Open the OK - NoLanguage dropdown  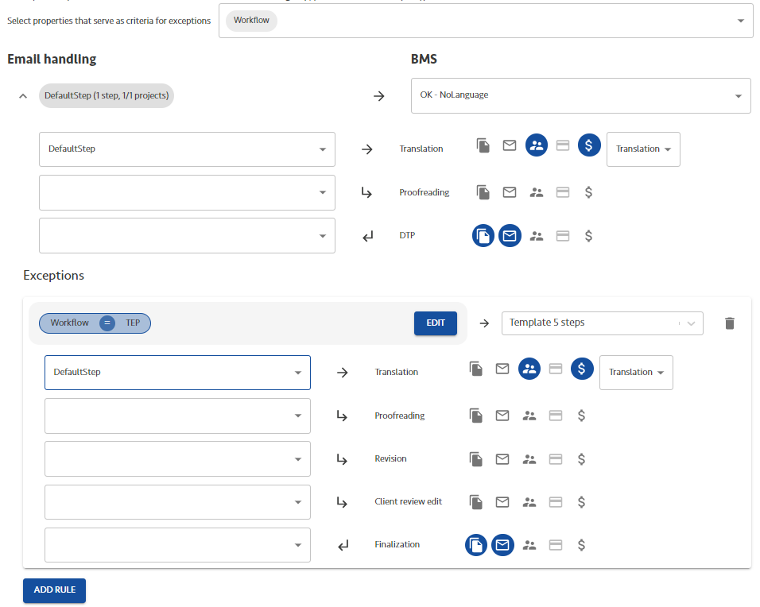pos(580,95)
